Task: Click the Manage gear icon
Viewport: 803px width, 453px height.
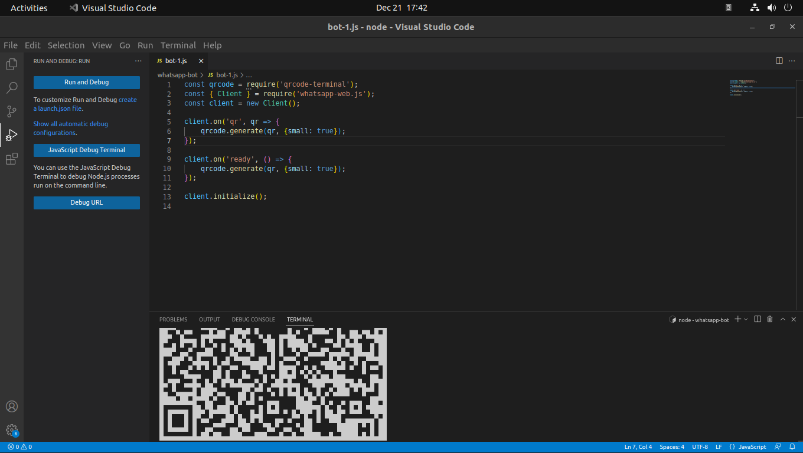Action: coord(11,430)
